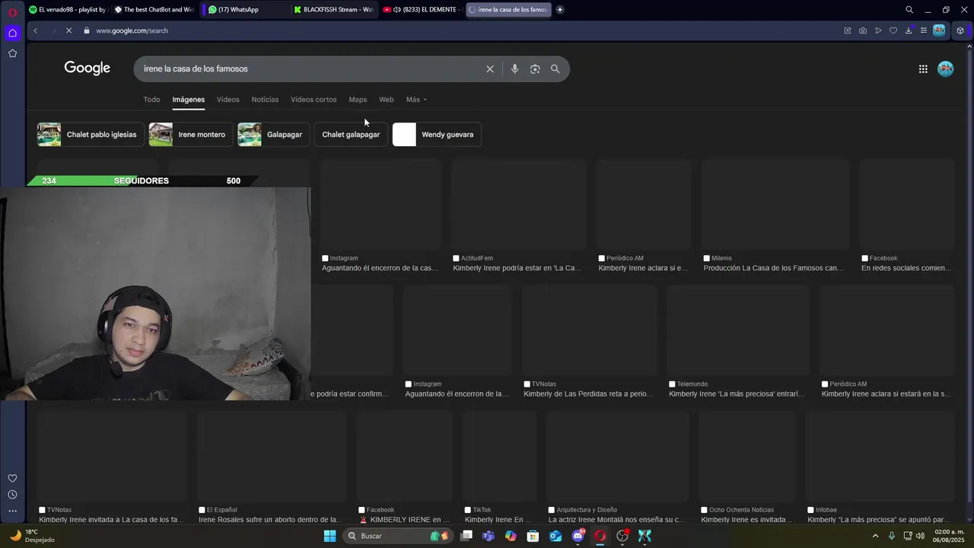
Task: Click the Irene montero suggestion chip
Action: [190, 135]
